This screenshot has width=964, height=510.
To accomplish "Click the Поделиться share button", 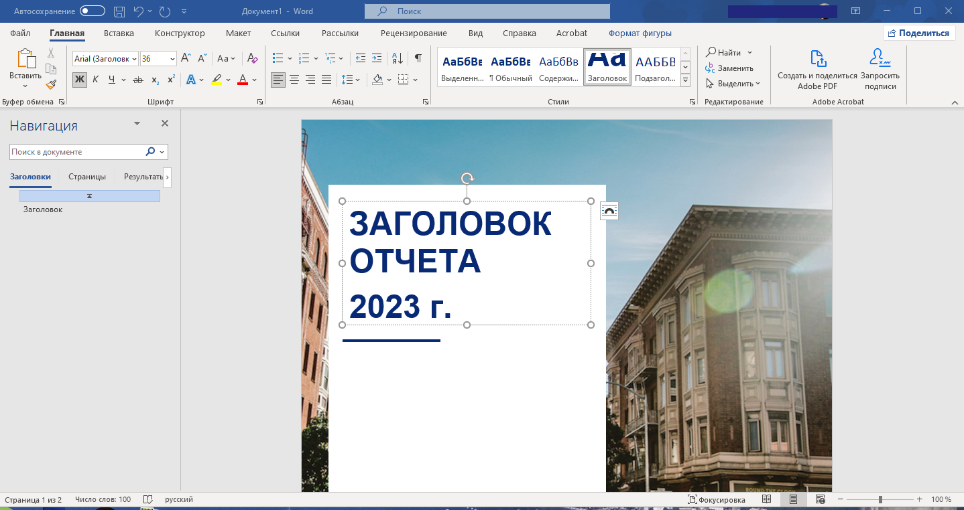I will 918,33.
